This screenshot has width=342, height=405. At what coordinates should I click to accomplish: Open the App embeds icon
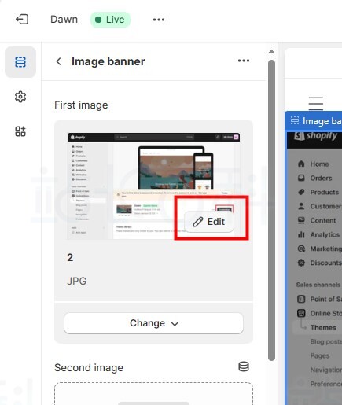20,131
